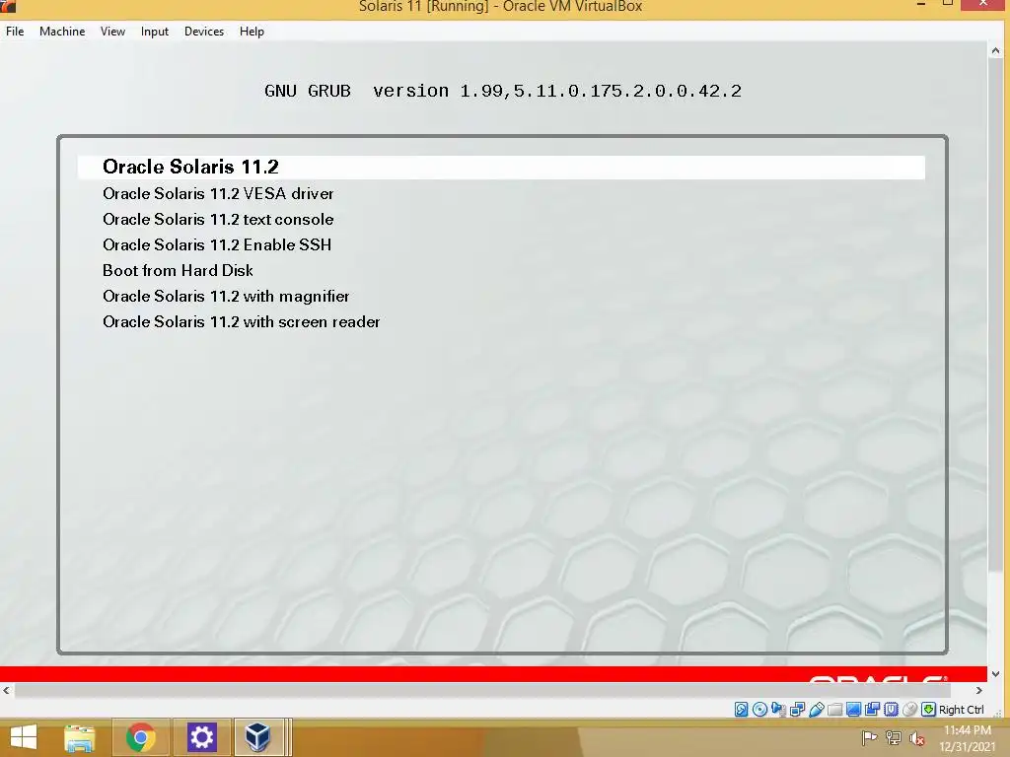Open the clock showing 11:44 PM
The height and width of the screenshot is (757, 1010).
pyautogui.click(x=967, y=738)
